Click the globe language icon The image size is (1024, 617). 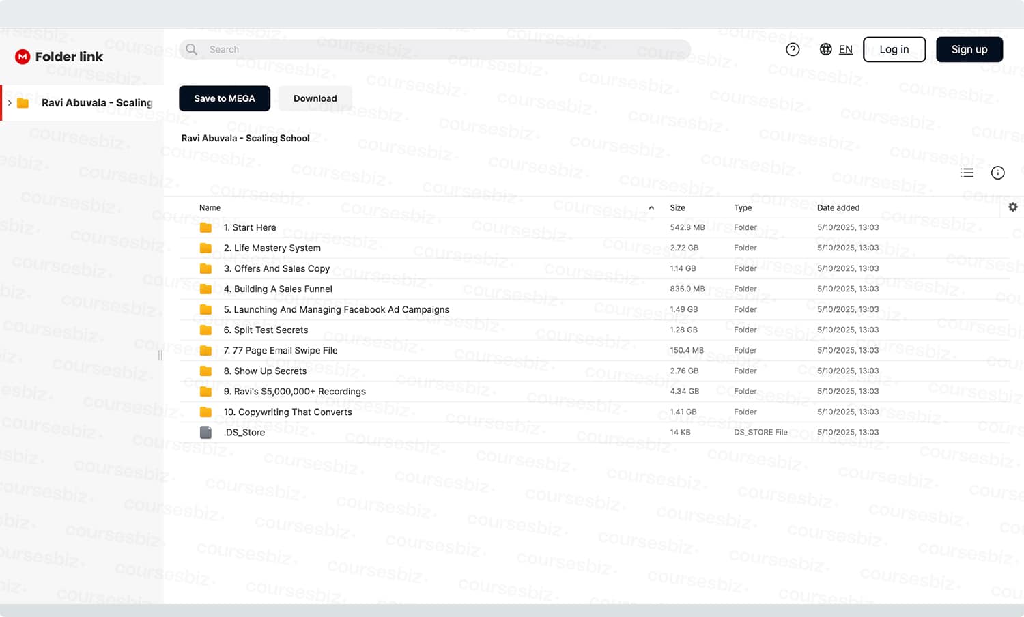click(x=825, y=49)
